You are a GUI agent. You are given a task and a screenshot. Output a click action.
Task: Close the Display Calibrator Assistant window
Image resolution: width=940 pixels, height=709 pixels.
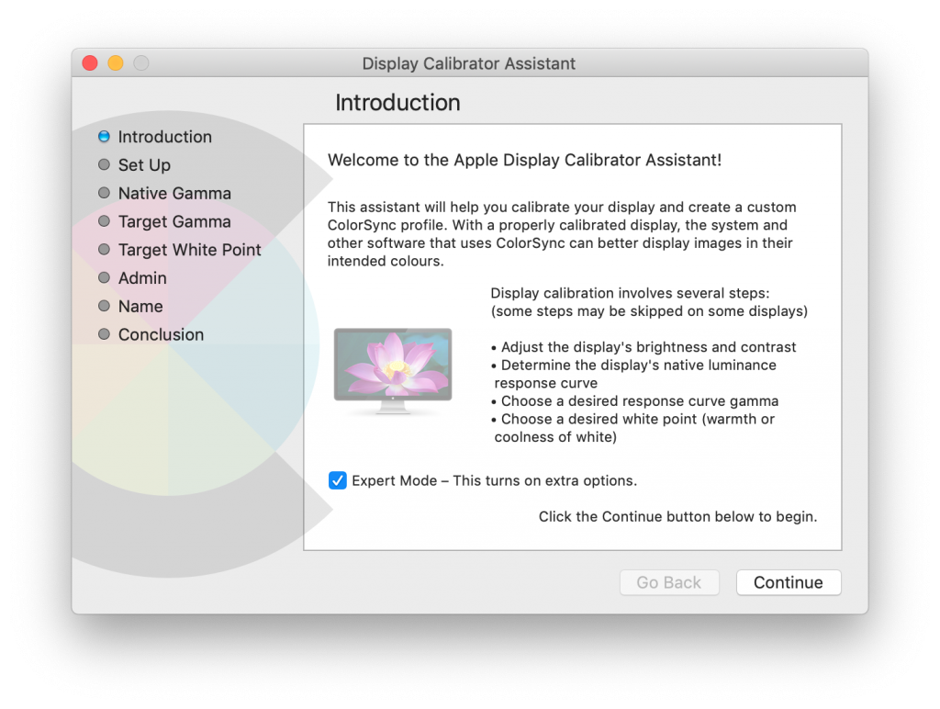[x=90, y=63]
